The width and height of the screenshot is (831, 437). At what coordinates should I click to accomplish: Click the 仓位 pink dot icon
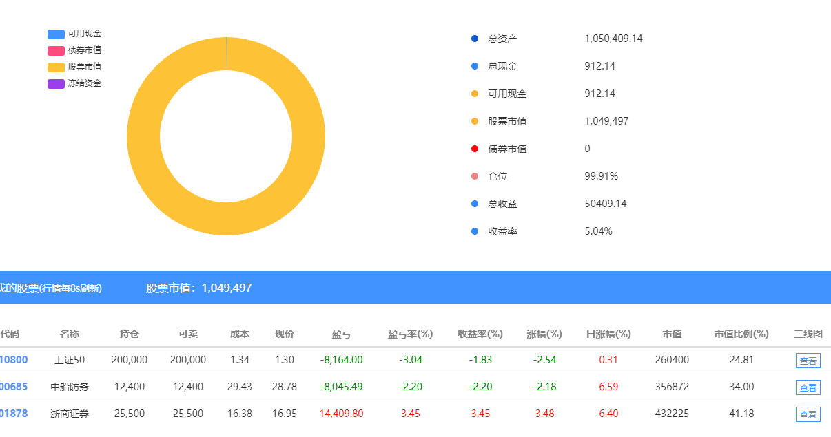[474, 176]
